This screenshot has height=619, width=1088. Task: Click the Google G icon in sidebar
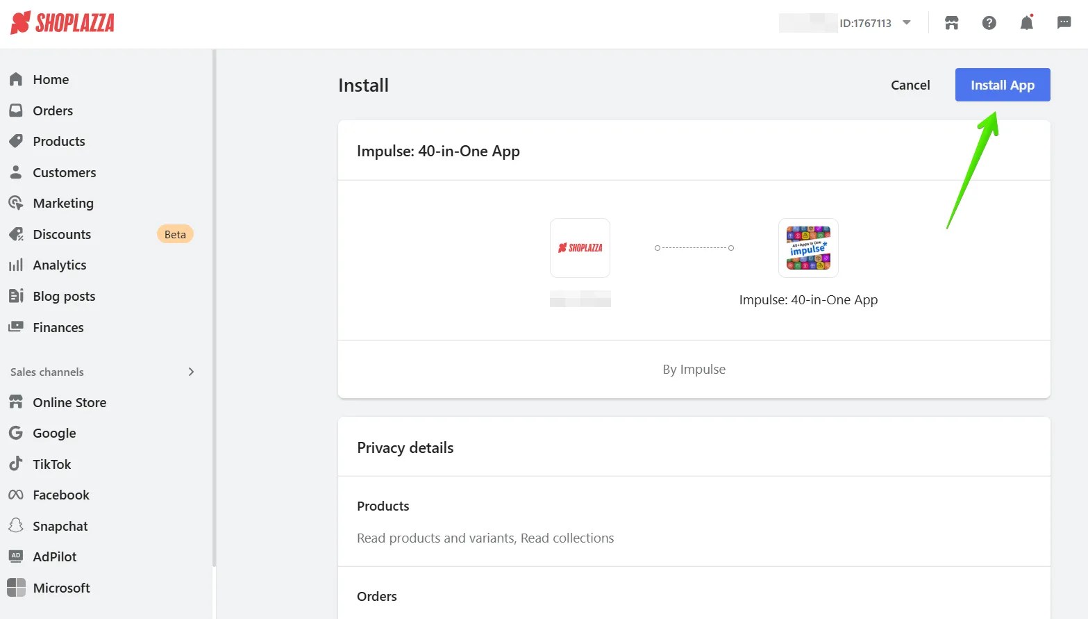16,433
